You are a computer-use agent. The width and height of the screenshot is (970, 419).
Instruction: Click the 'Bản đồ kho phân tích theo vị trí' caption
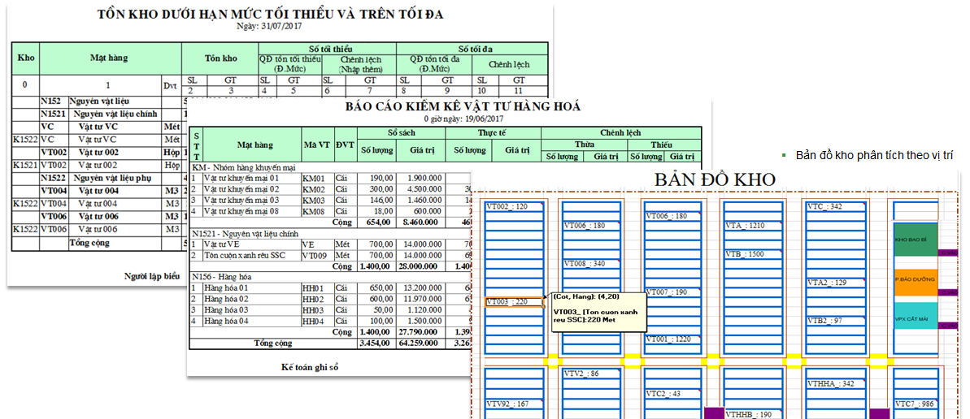click(874, 155)
